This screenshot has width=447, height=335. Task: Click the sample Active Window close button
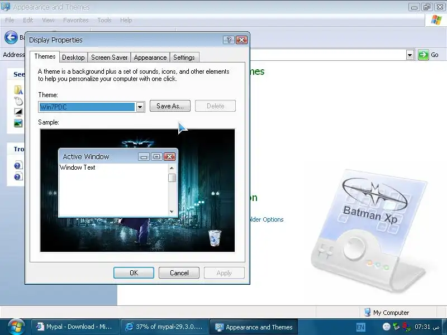tap(169, 156)
